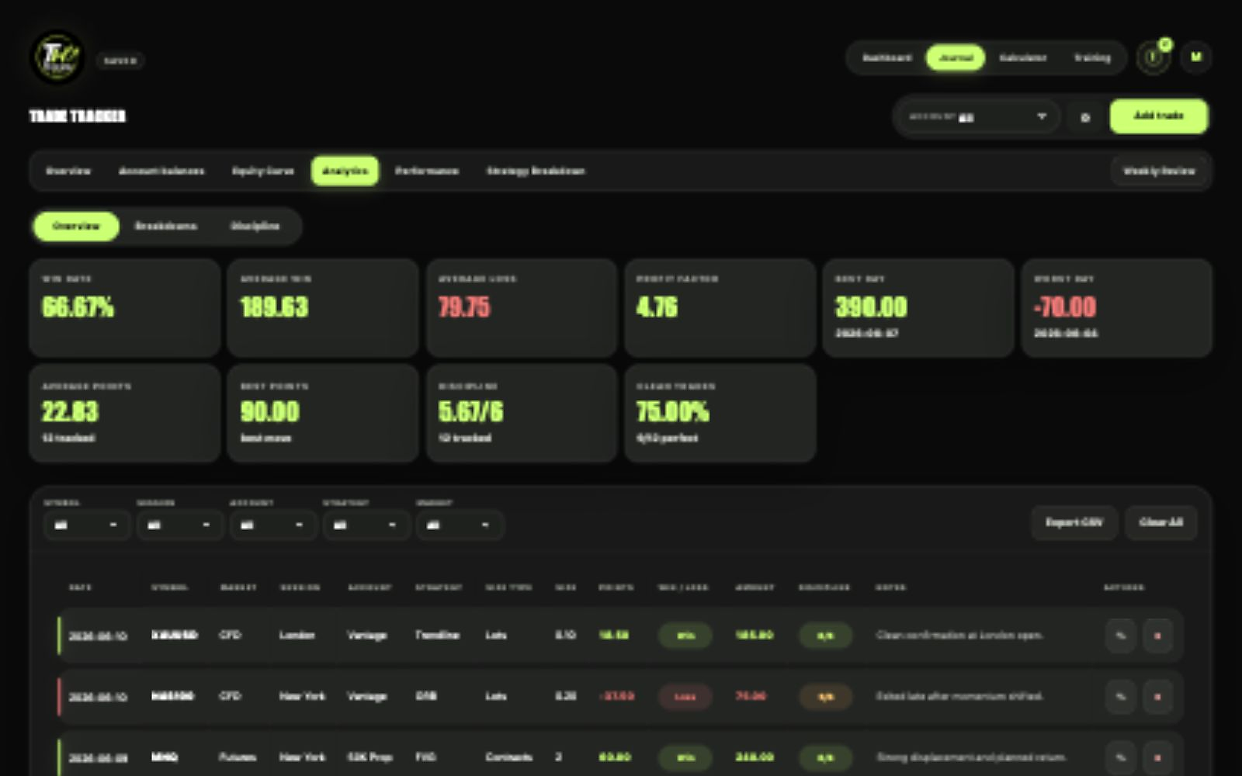Click the small badge beside the logo
Image resolution: width=1242 pixels, height=776 pixels.
tap(120, 61)
